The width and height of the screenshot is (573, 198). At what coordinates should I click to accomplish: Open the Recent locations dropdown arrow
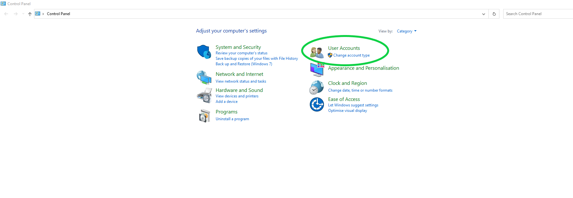coord(23,14)
